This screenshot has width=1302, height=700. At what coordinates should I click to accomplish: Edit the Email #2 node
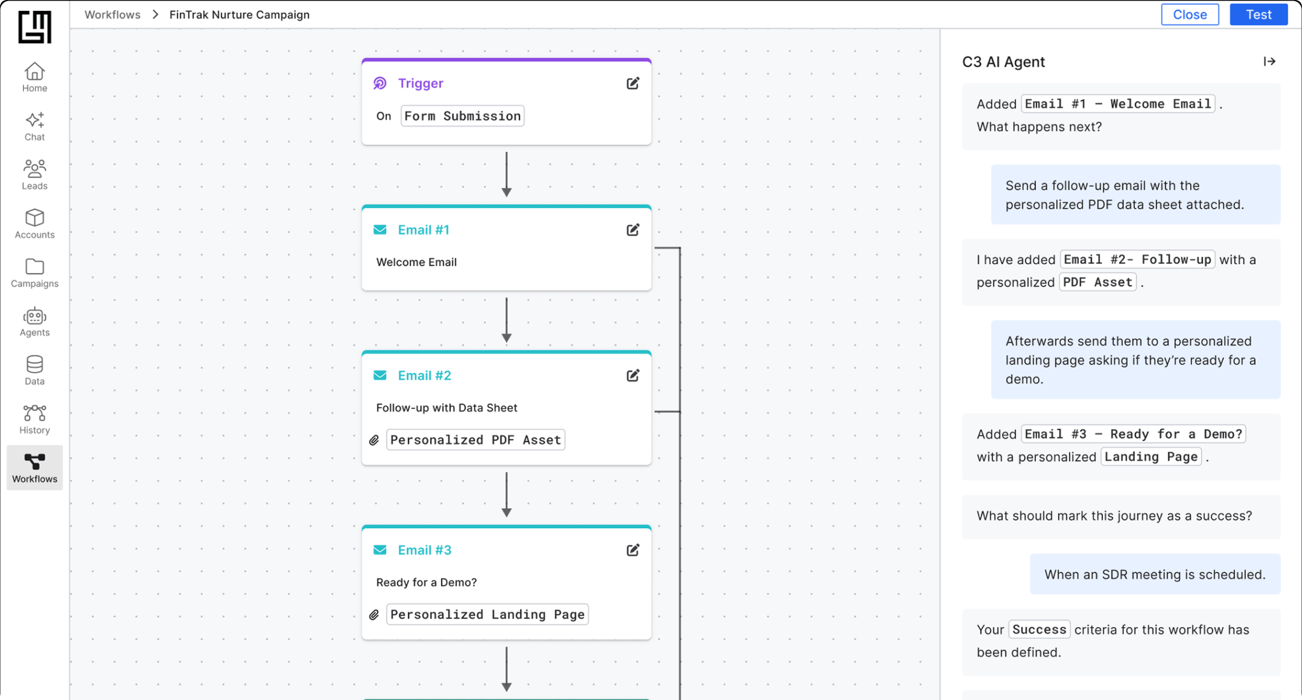pyautogui.click(x=633, y=375)
